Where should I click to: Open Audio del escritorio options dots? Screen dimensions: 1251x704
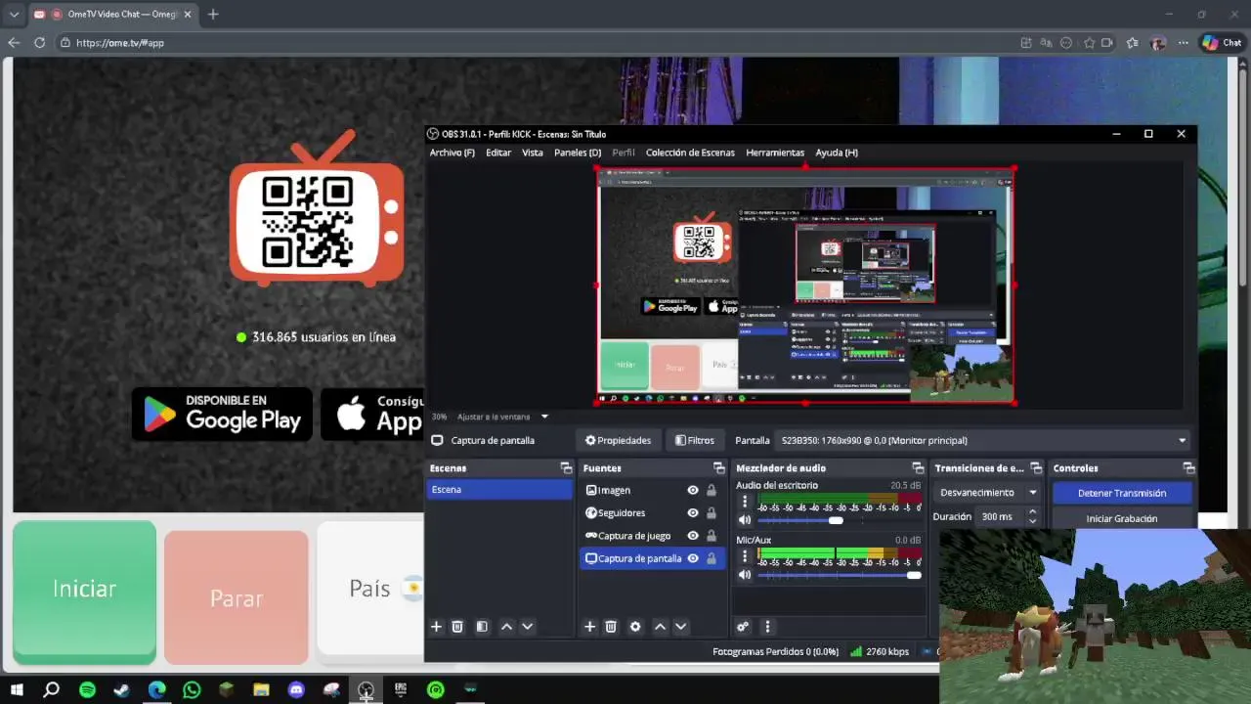745,502
